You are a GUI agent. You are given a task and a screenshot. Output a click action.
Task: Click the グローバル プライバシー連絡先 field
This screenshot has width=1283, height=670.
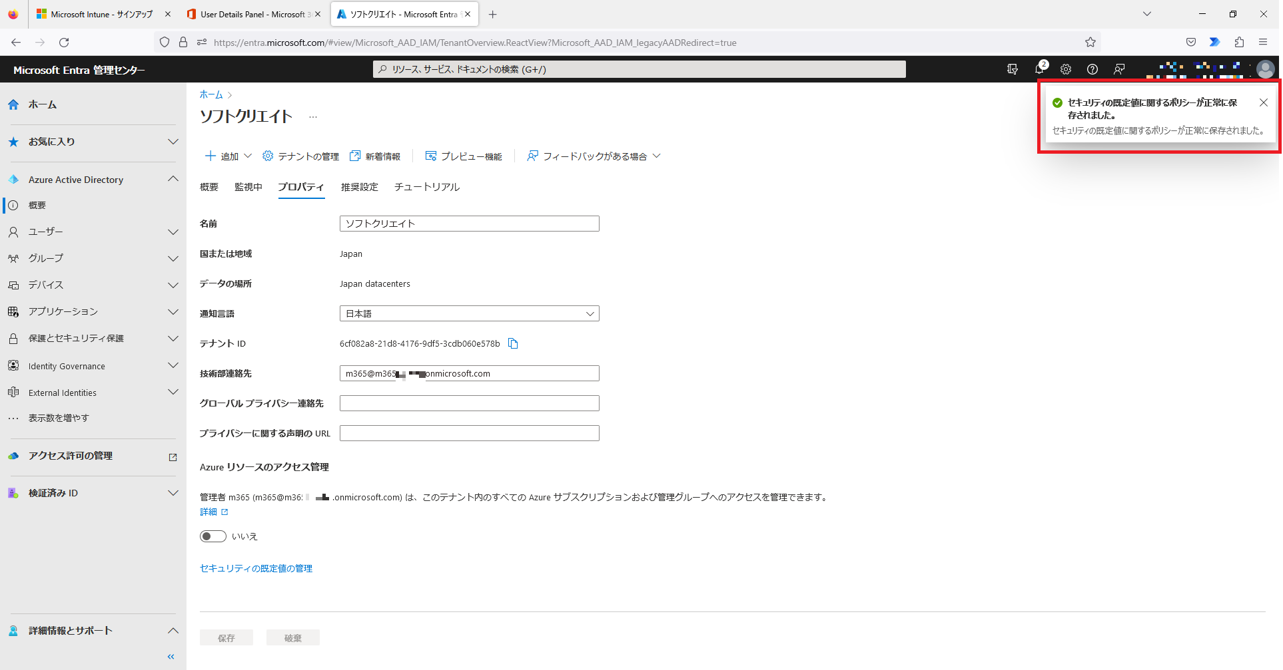click(x=470, y=403)
